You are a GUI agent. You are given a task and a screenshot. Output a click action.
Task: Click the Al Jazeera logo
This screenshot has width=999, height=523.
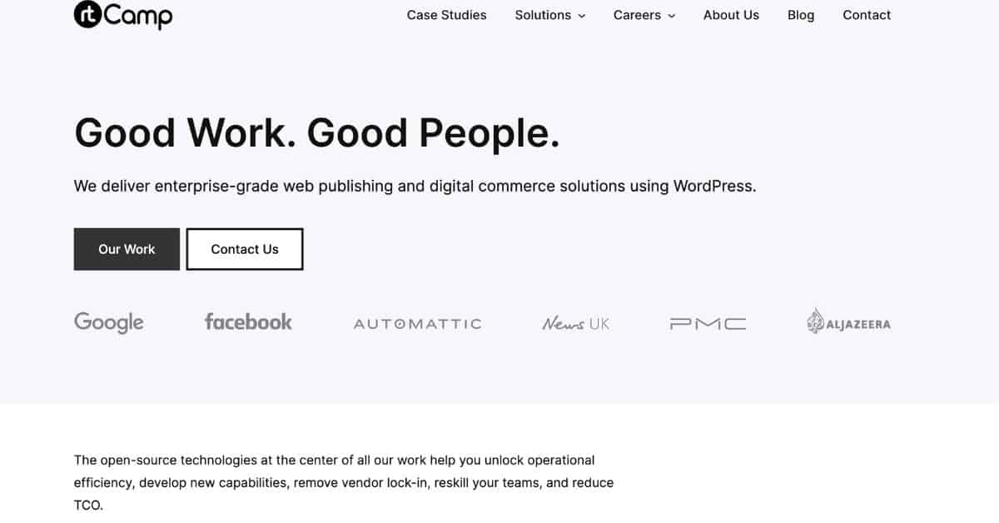click(848, 322)
